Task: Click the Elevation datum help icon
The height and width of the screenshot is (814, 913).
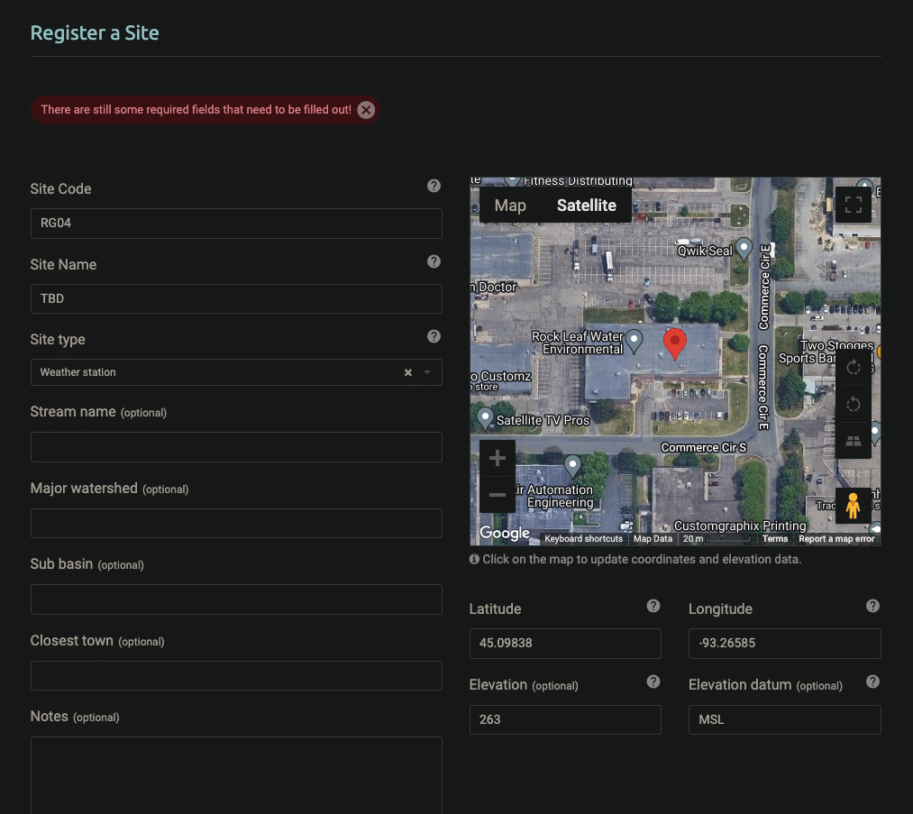Action: click(872, 681)
